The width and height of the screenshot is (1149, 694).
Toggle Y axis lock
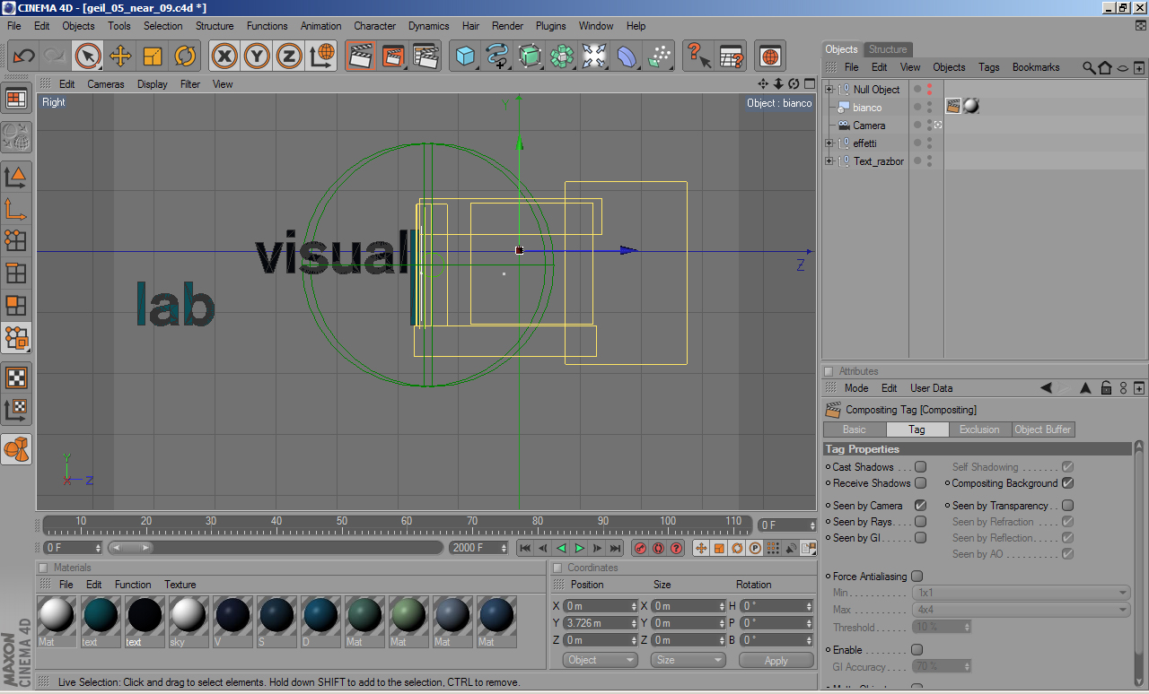coord(257,56)
